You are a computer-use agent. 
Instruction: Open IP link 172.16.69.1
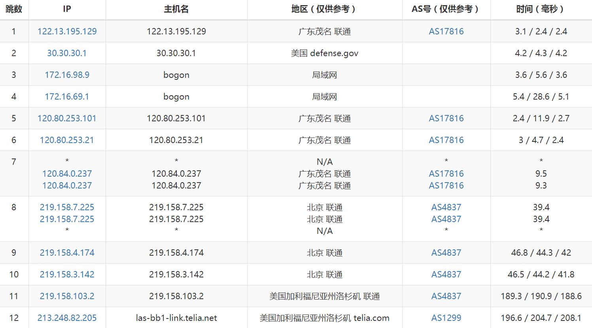[x=67, y=97]
